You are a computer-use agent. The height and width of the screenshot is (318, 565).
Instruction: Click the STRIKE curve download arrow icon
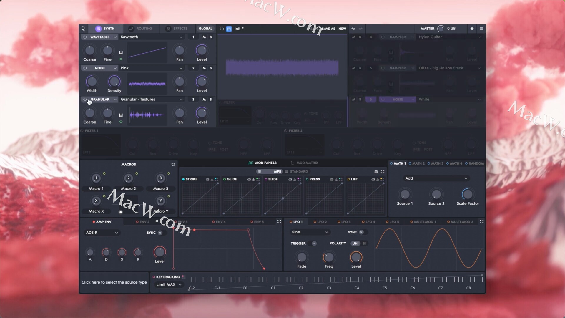[x=212, y=179]
